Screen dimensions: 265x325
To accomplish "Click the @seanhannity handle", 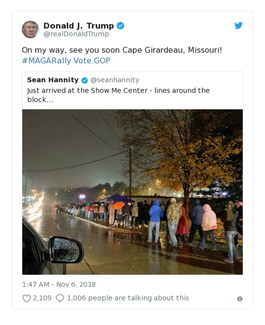I will tap(115, 80).
